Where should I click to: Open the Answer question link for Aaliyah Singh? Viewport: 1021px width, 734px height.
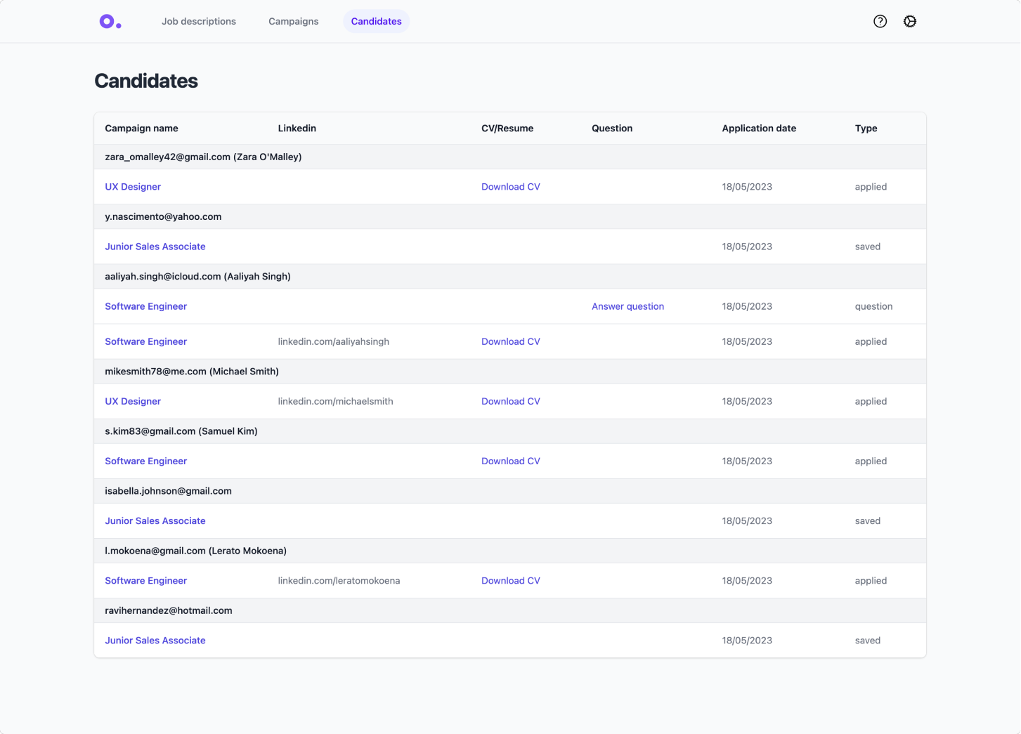click(x=627, y=306)
